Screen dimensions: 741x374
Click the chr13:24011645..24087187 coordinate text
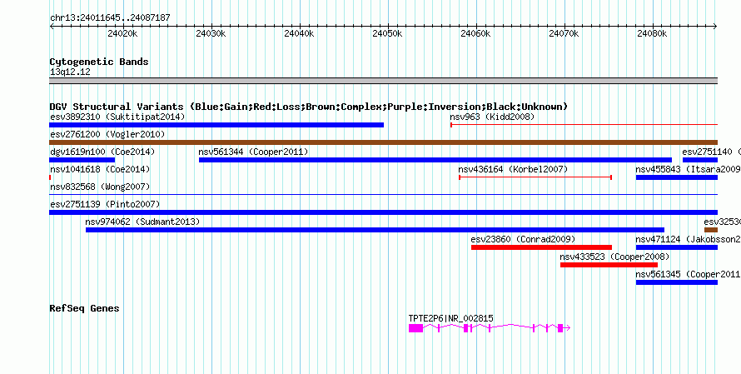(x=110, y=18)
